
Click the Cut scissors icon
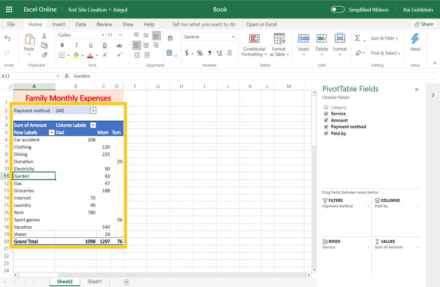point(44,36)
